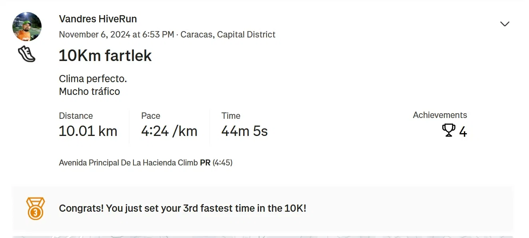This screenshot has width=529, height=238.
Task: Click the PR label next to segment
Action: click(x=205, y=163)
